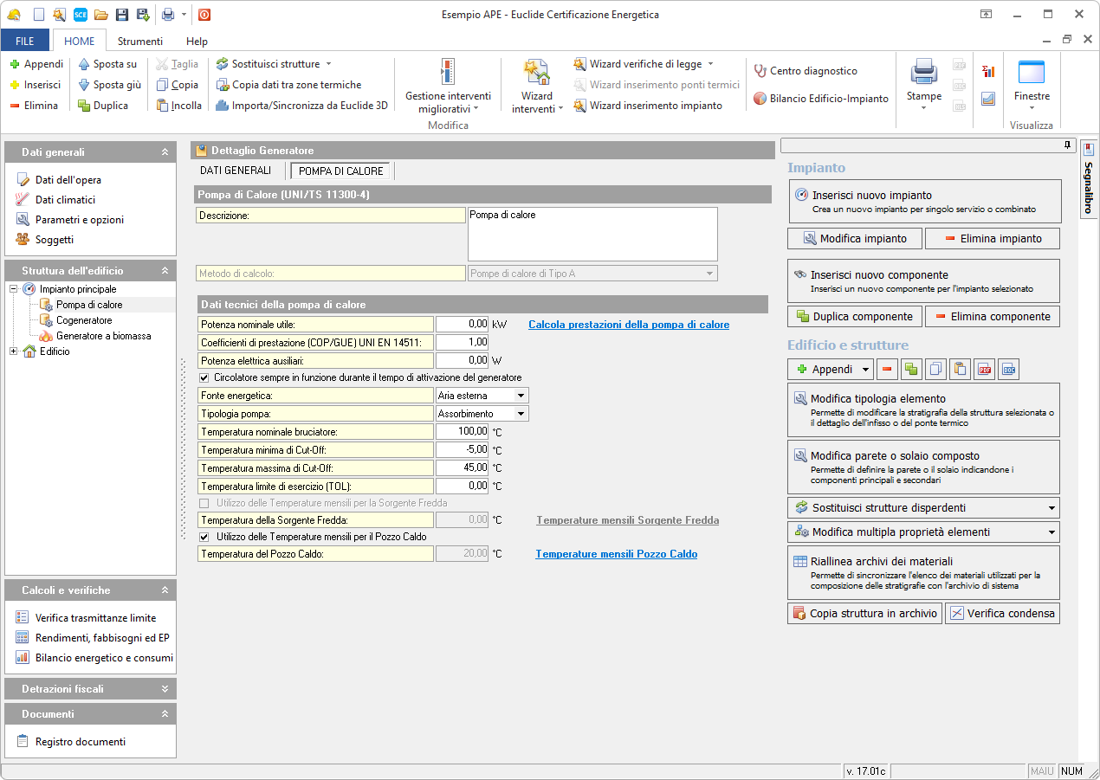Viewport: 1100px width, 780px height.
Task: Click the Inserisci nuovo impianto button
Action: click(924, 202)
